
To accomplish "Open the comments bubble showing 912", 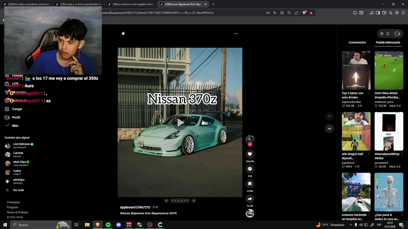I will 250,169.
